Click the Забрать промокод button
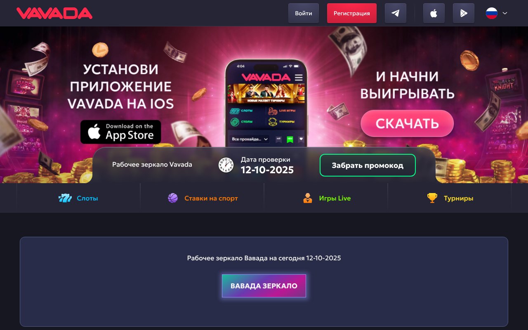This screenshot has height=330, width=528. [x=368, y=165]
